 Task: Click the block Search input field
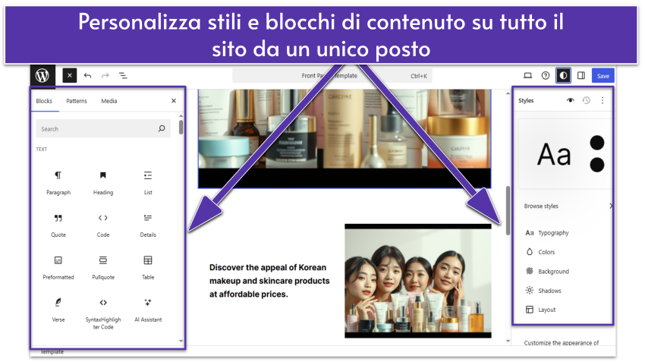click(97, 129)
